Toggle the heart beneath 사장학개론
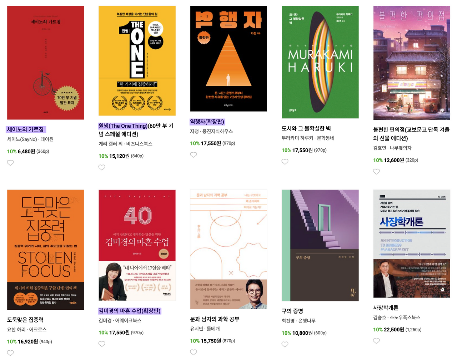This screenshot has height=360, width=457. (x=376, y=341)
